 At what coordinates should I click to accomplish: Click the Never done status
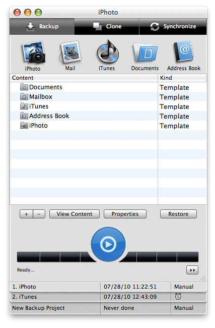(x=119, y=308)
